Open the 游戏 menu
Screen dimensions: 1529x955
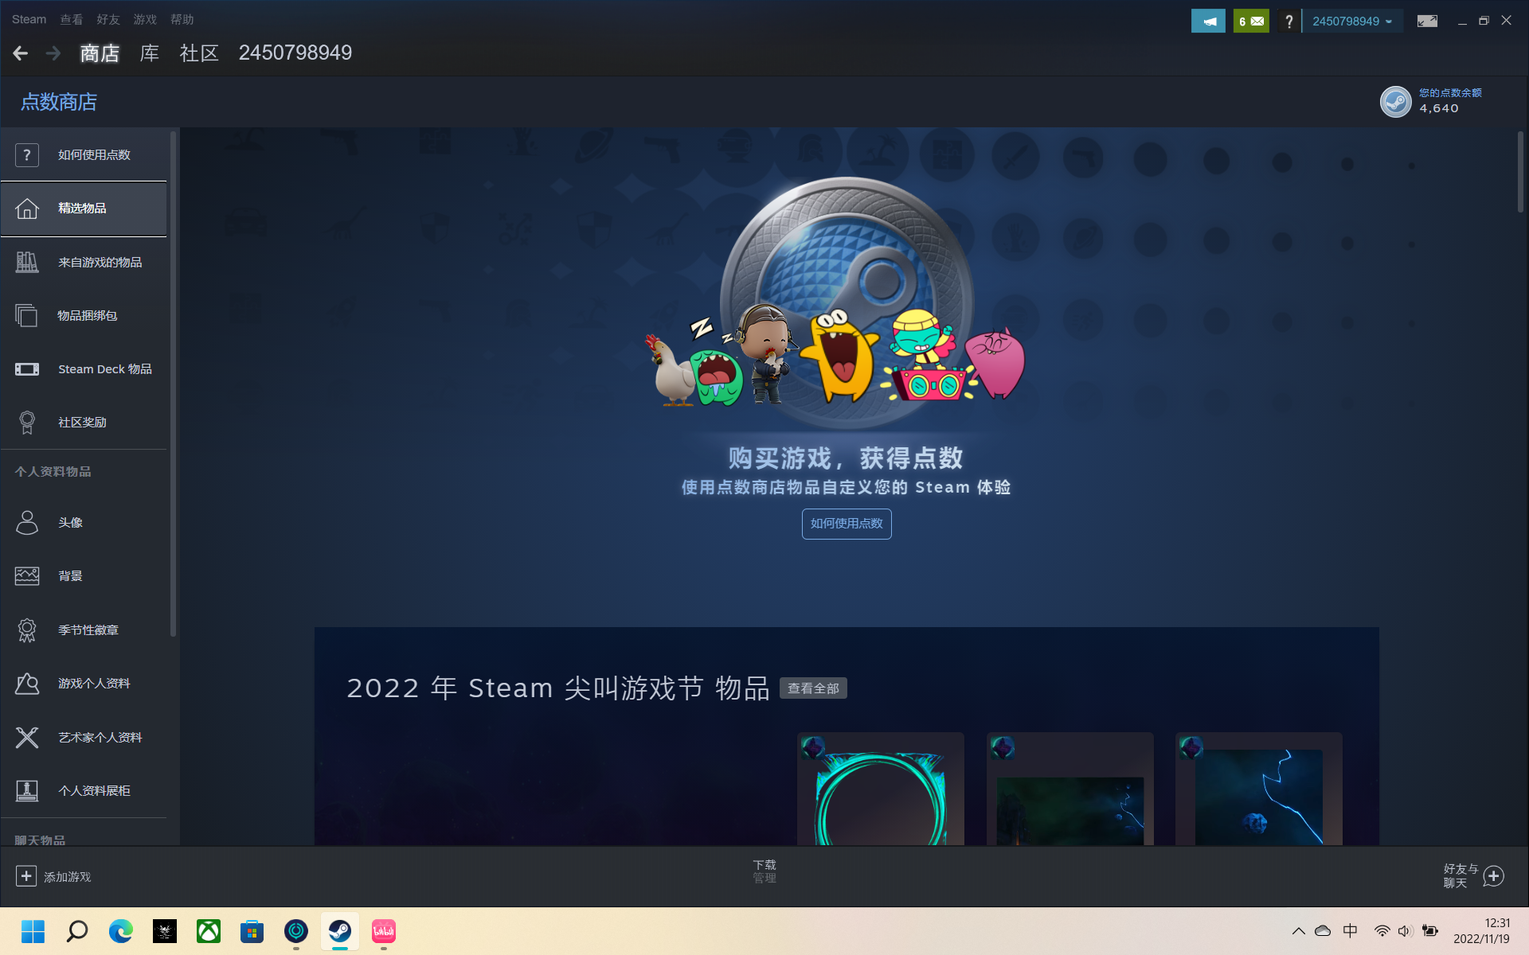click(144, 19)
